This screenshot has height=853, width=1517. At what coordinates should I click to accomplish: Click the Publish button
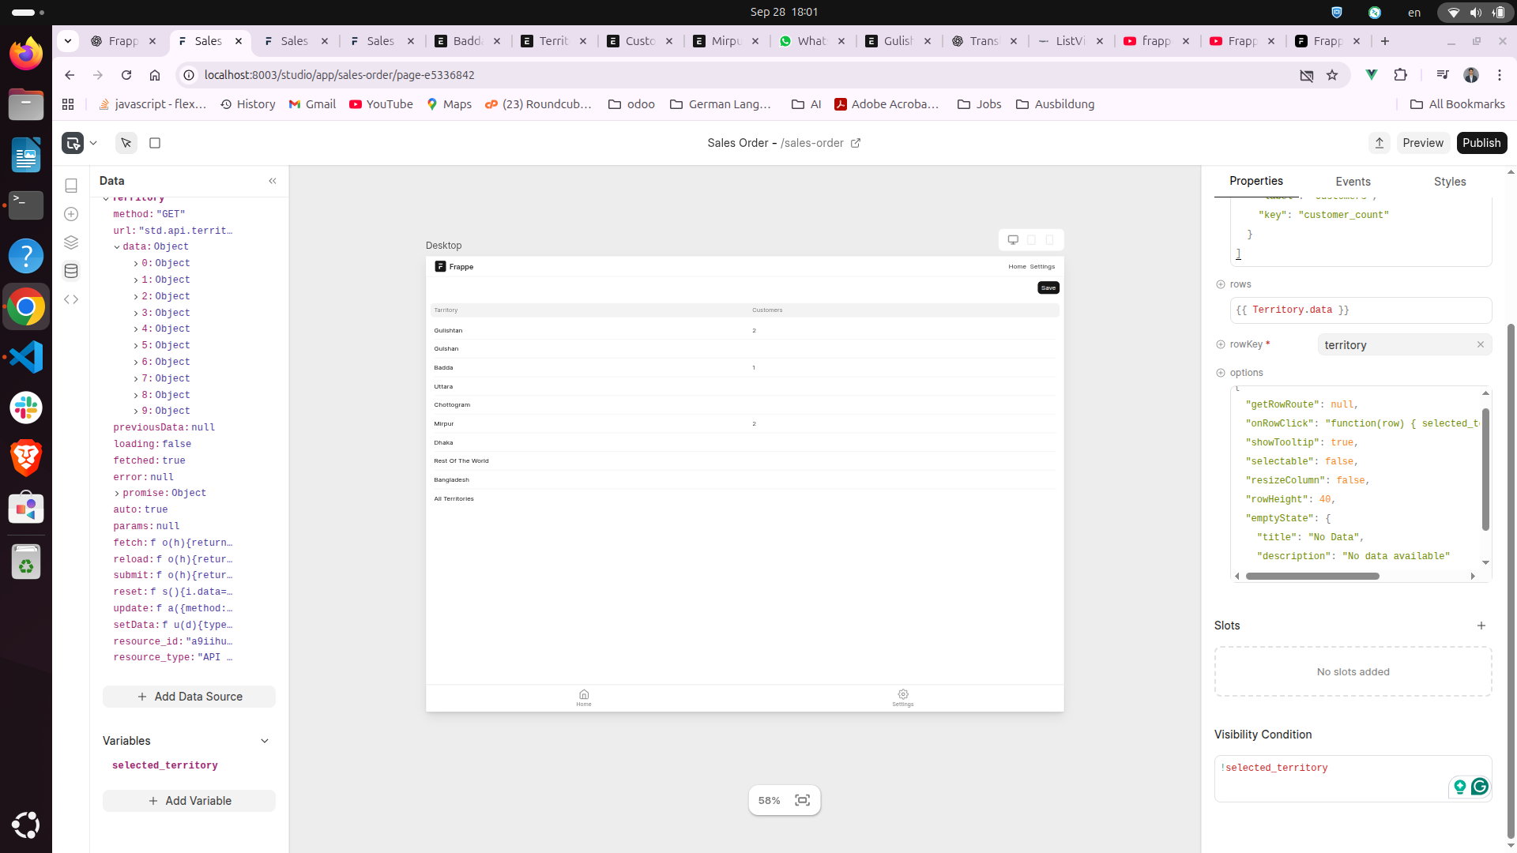point(1481,143)
